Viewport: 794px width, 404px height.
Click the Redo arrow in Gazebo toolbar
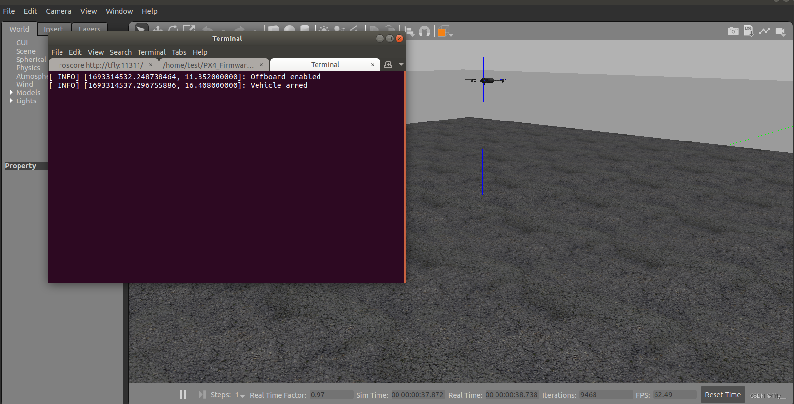point(239,29)
